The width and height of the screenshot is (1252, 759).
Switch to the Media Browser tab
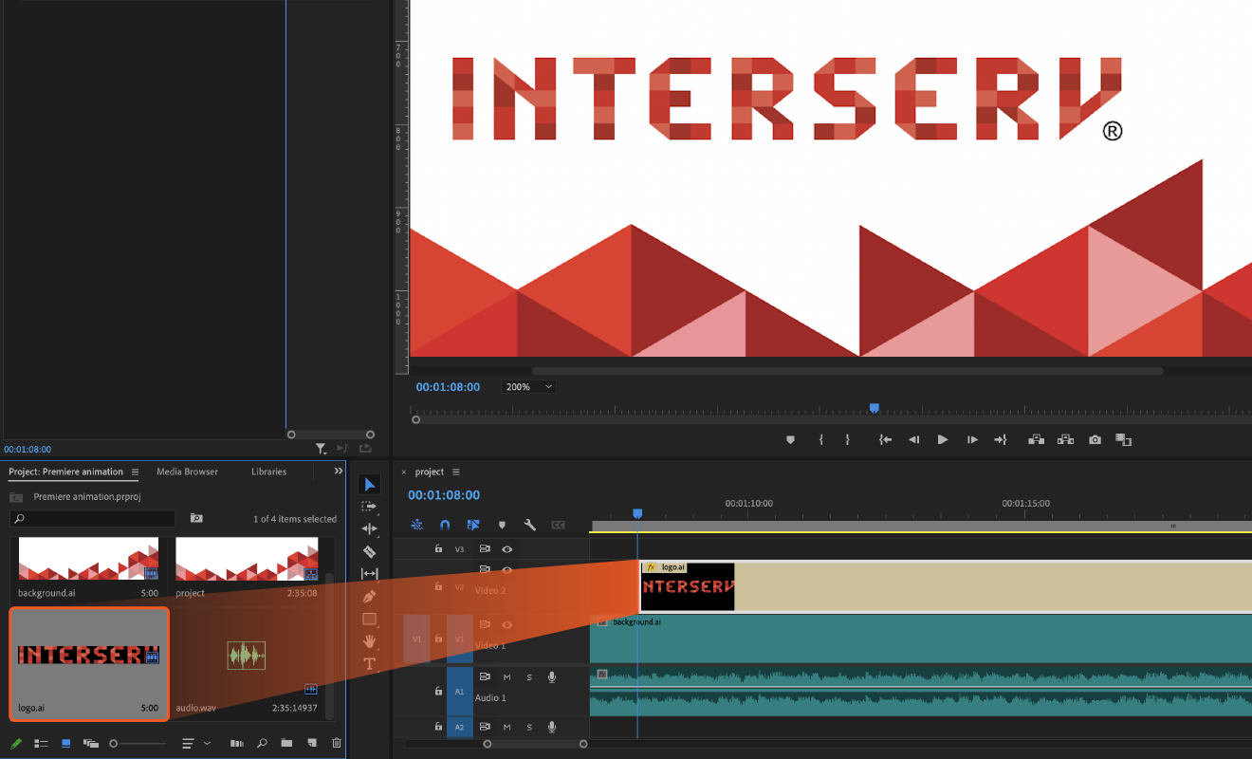tap(187, 472)
